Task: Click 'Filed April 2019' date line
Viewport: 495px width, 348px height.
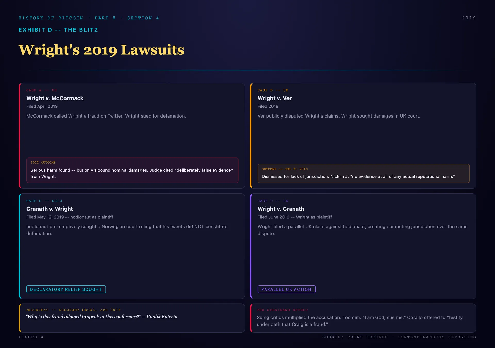Action: [x=42, y=106]
